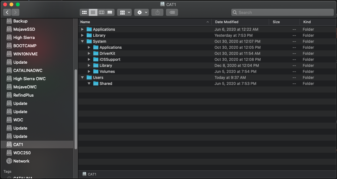The width and height of the screenshot is (337, 179).
Task: Click the sidebar vertical scrollbar
Action: (x=76, y=109)
